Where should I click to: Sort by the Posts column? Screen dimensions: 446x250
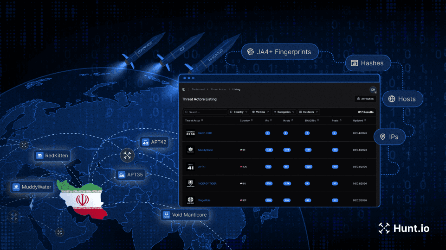tap(336, 120)
